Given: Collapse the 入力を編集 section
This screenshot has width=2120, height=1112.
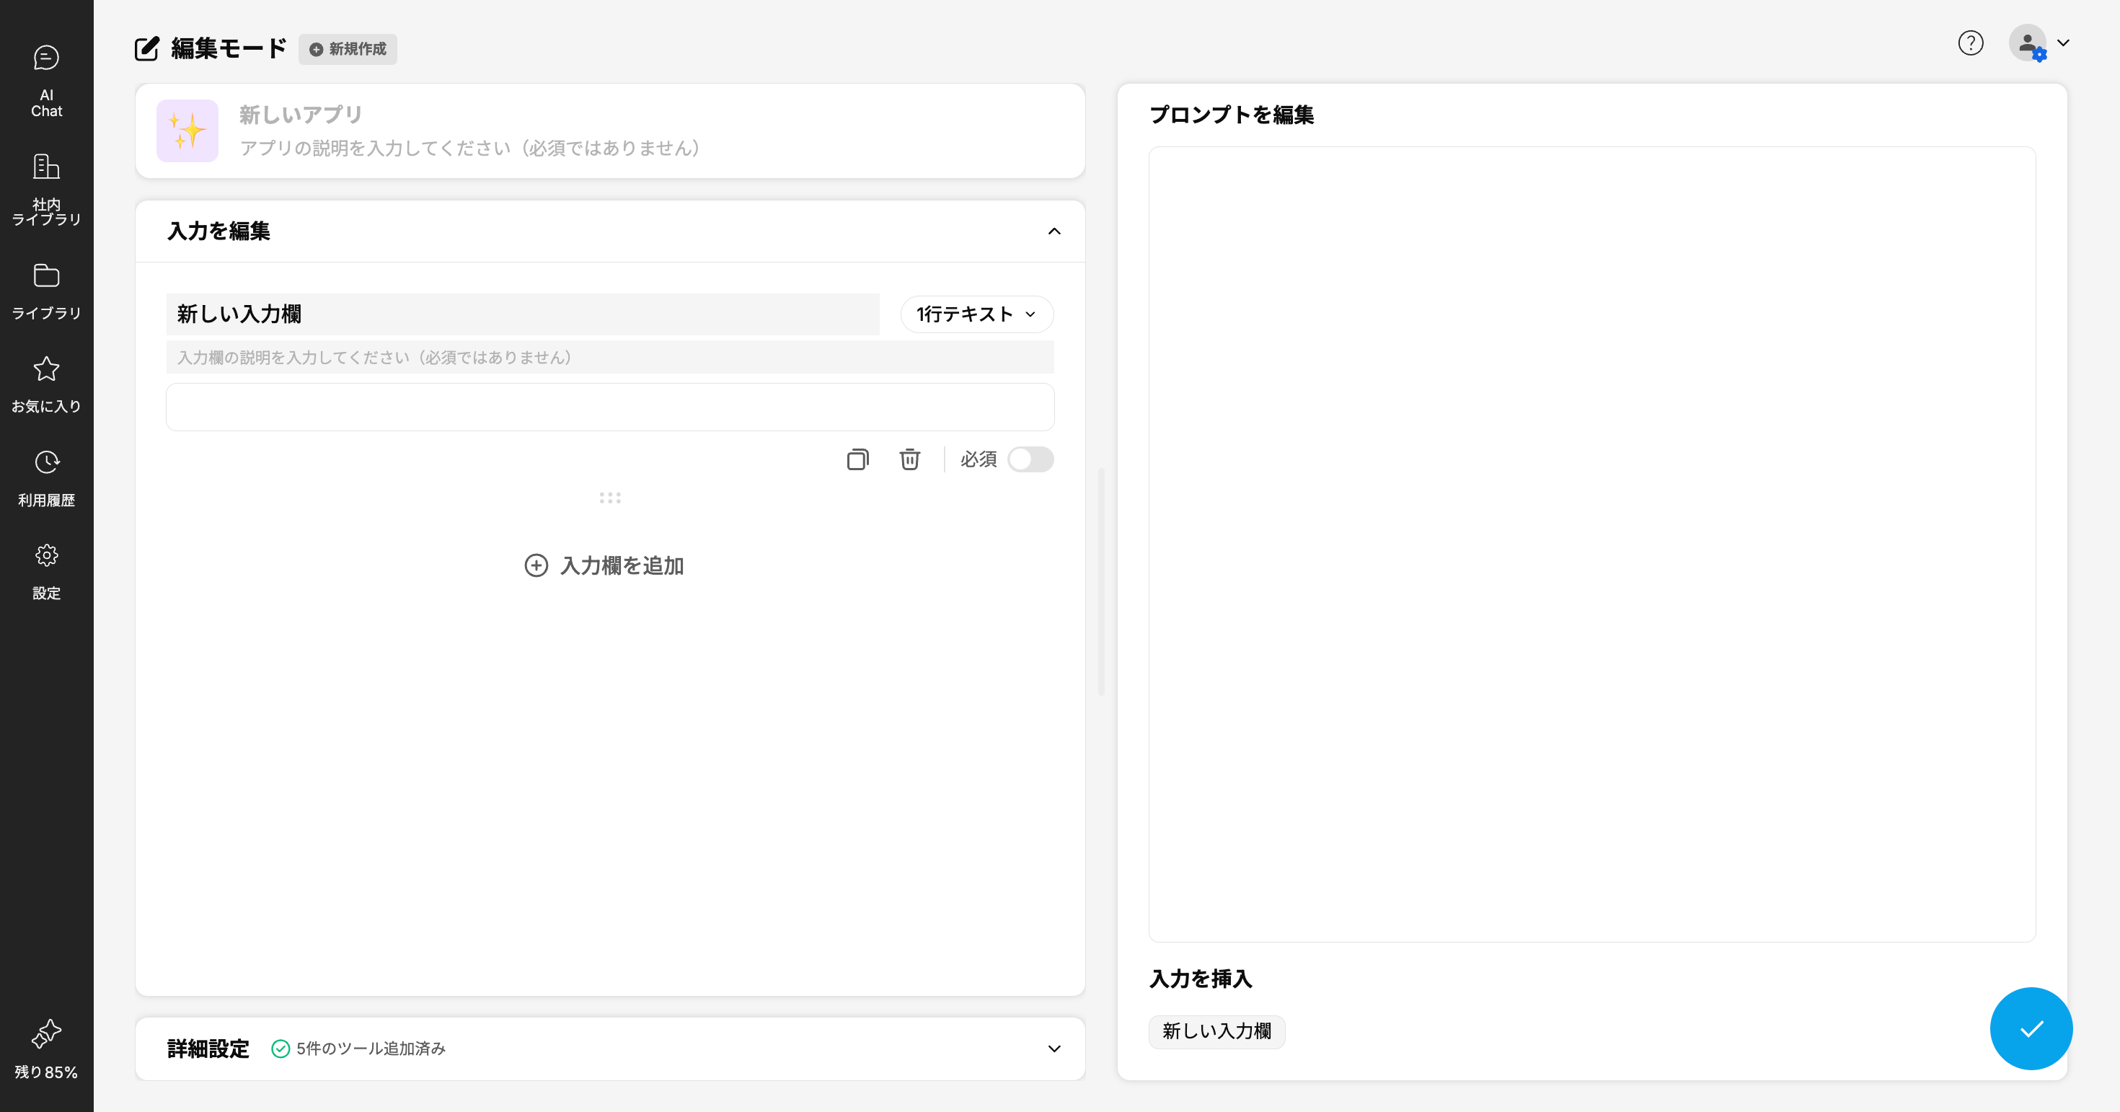Looking at the screenshot, I should point(1054,231).
